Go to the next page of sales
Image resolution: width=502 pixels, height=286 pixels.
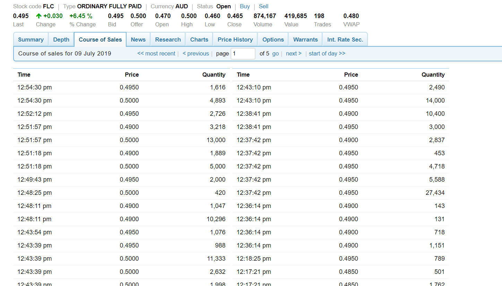tap(294, 53)
